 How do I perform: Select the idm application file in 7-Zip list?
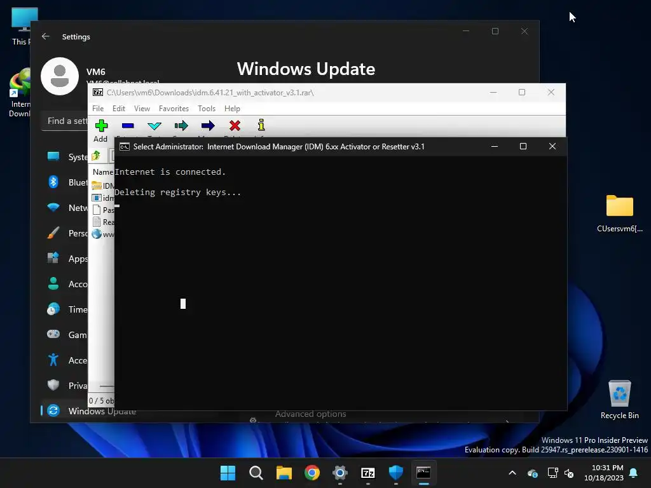(102, 198)
